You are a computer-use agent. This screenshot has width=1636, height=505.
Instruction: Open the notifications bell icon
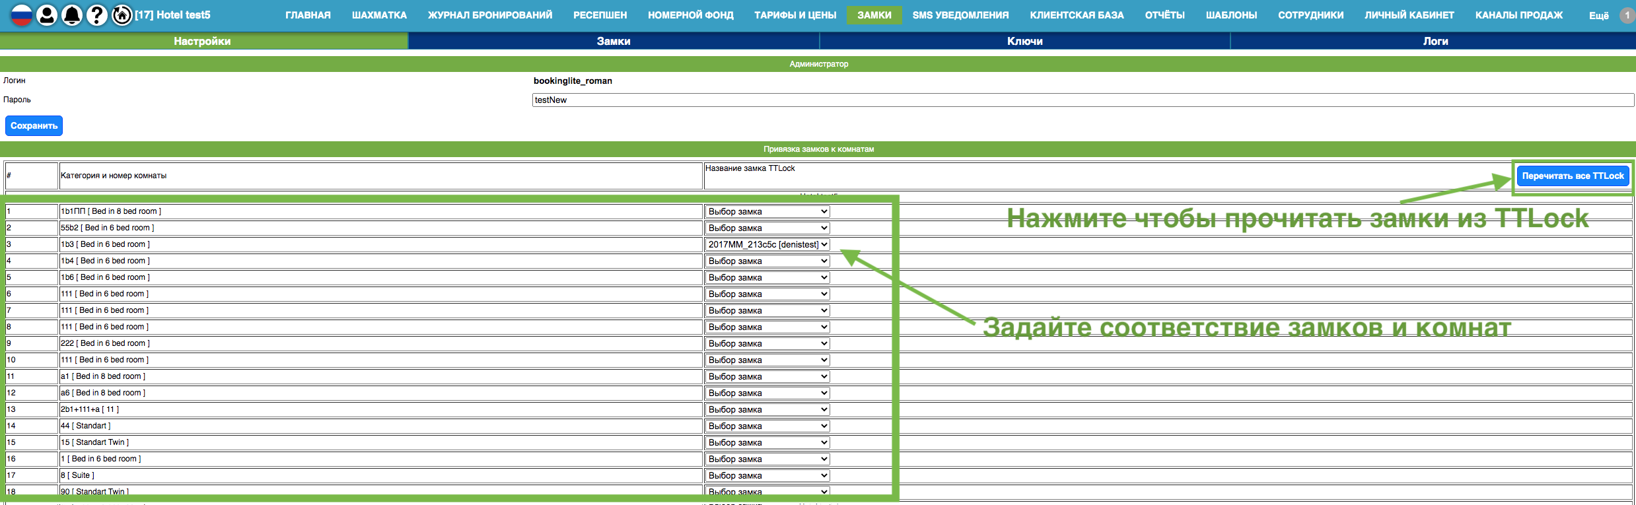coord(72,15)
